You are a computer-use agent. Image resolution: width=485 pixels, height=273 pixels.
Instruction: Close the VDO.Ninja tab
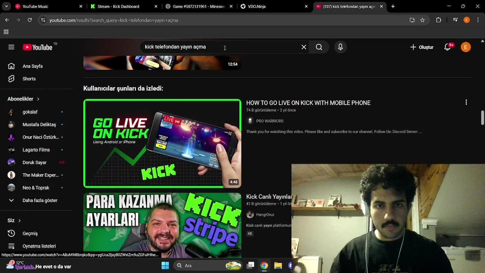coord(306,6)
